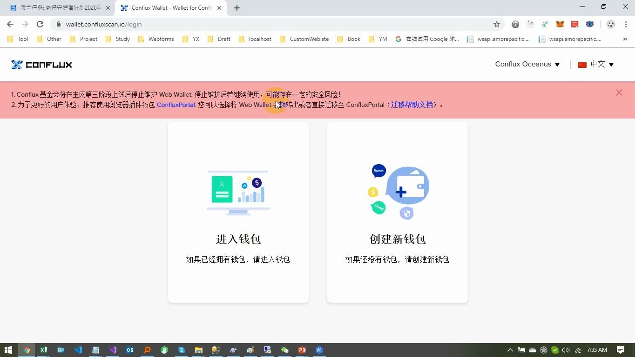Dismiss the red warning banner with the X

(x=619, y=93)
